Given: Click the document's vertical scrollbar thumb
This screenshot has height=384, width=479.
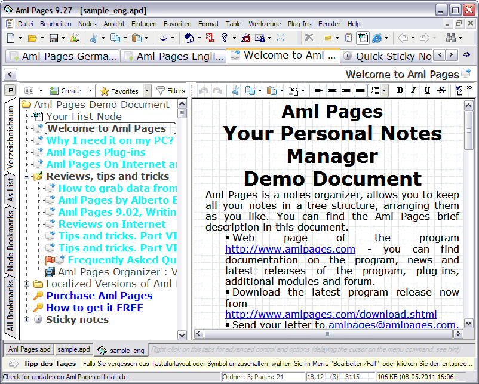Looking at the screenshot, I should point(468,130).
